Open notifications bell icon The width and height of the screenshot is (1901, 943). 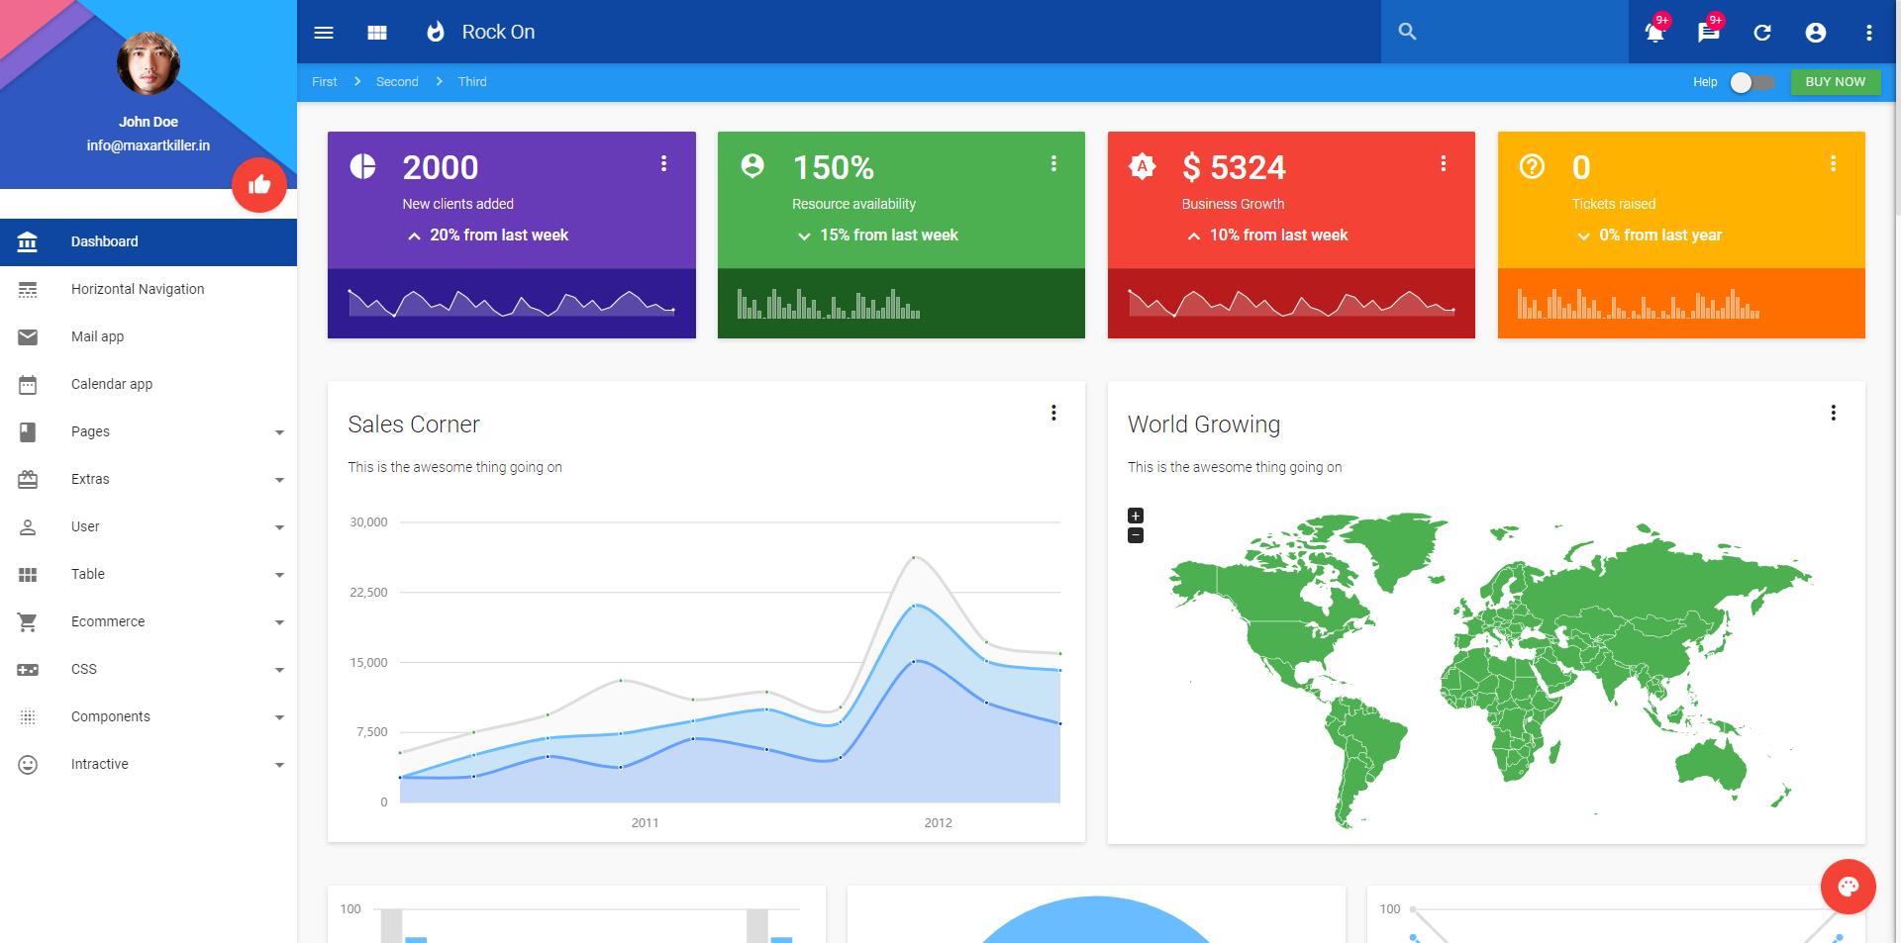[1654, 32]
